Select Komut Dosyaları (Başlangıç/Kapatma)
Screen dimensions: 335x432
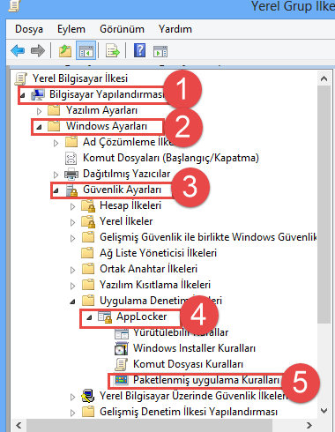click(x=171, y=158)
